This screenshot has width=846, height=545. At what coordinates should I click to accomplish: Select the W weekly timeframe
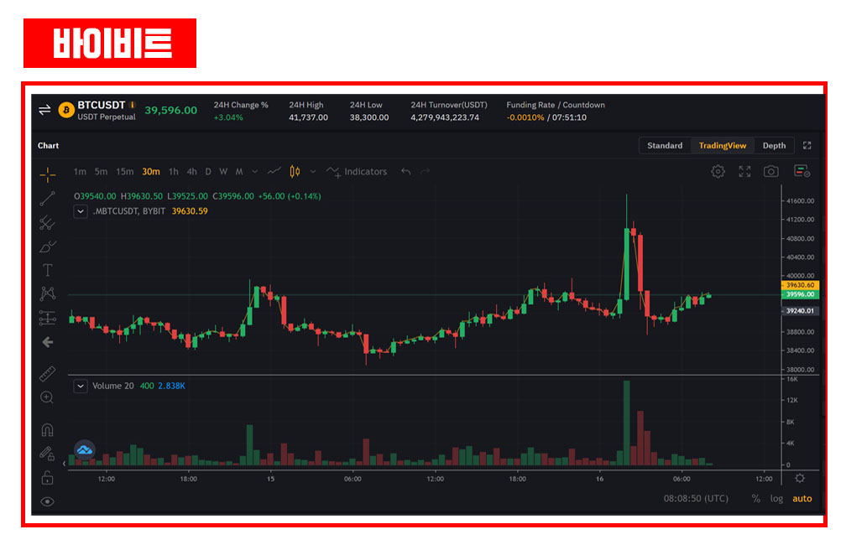(x=223, y=171)
